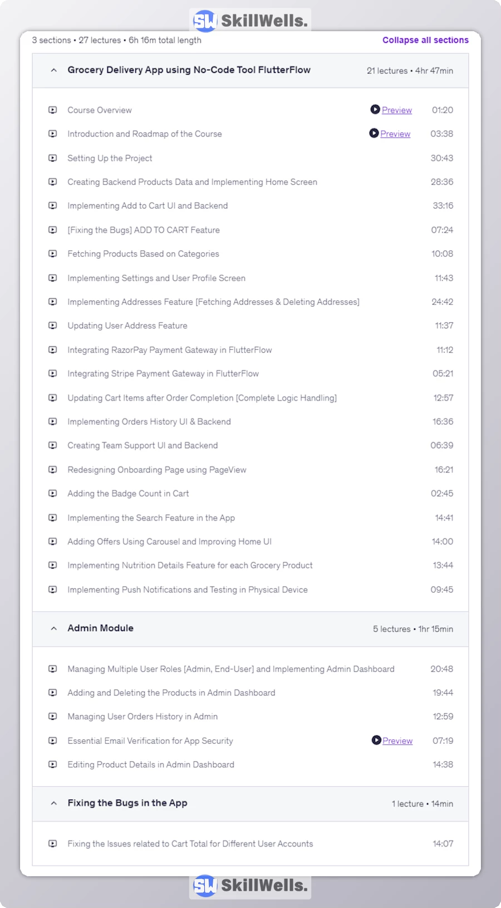Click video icon for Stripe Payment Gateway lecture
501x908 pixels.
[x=53, y=374]
